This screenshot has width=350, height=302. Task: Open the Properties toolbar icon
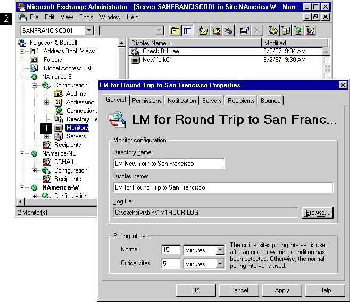[x=245, y=30]
